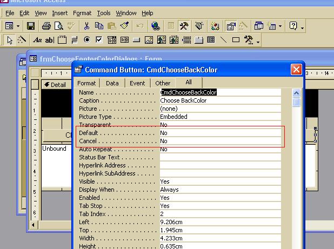Toggle the Properties sheet toolbar button
This screenshot has height=249, width=334.
pos(231,26)
